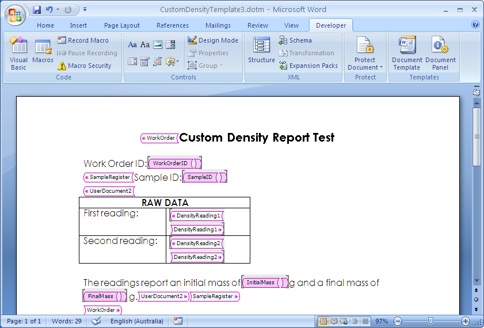Click the Macro Security warning icon

pos(62,66)
